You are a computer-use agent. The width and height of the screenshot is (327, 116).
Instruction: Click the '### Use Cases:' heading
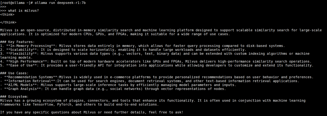click(15, 73)
